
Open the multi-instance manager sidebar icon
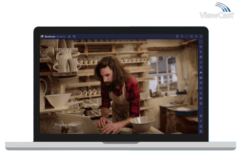(201, 93)
